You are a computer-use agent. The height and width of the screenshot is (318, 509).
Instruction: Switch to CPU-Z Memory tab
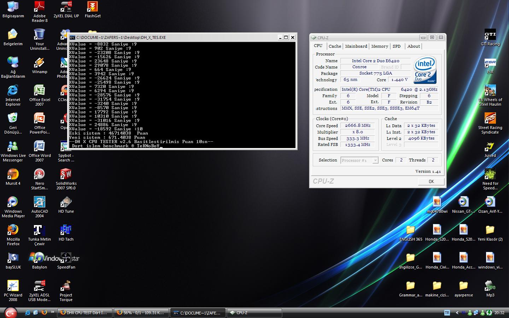(380, 46)
